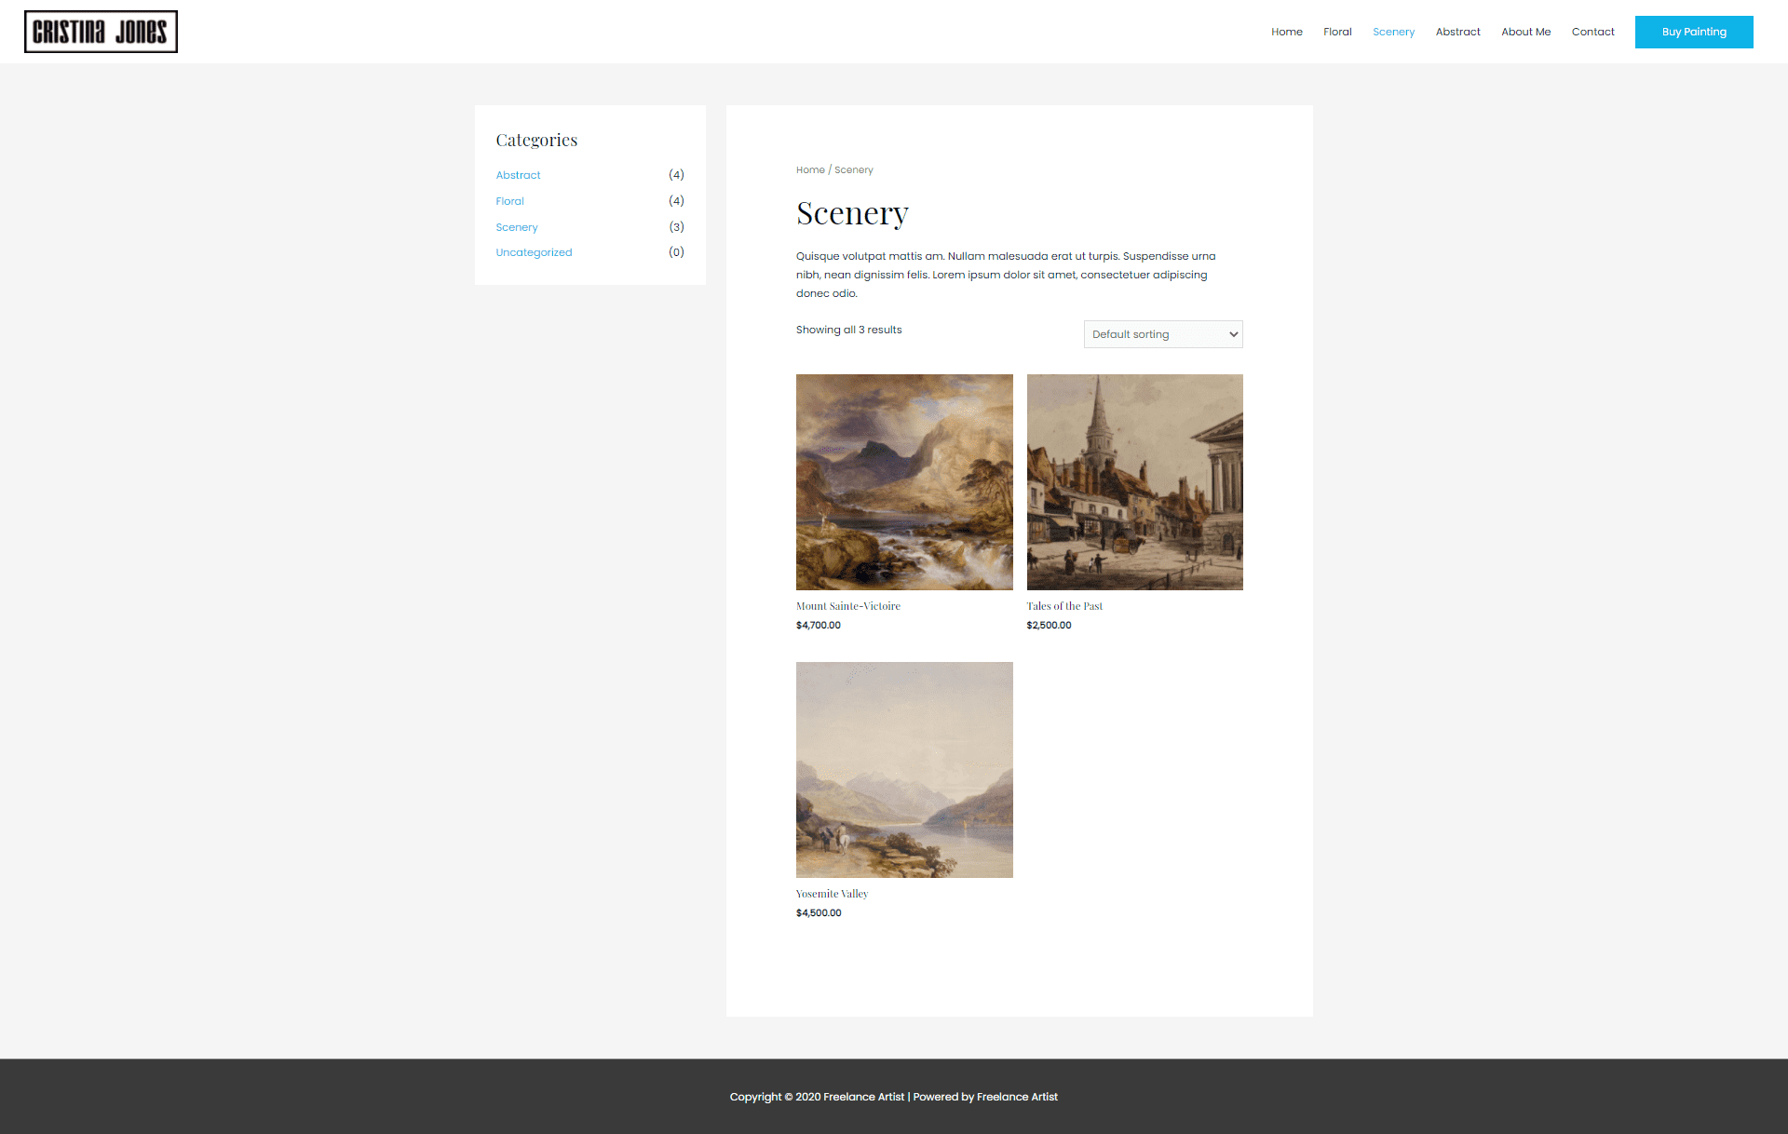Image resolution: width=1788 pixels, height=1134 pixels.
Task: Open the Contact page
Action: 1592,32
